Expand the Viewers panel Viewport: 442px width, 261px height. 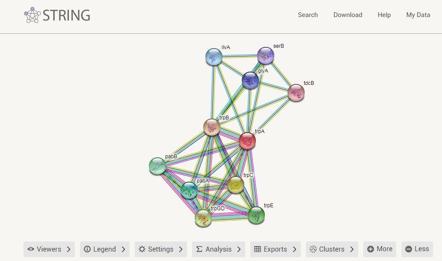tap(49, 249)
